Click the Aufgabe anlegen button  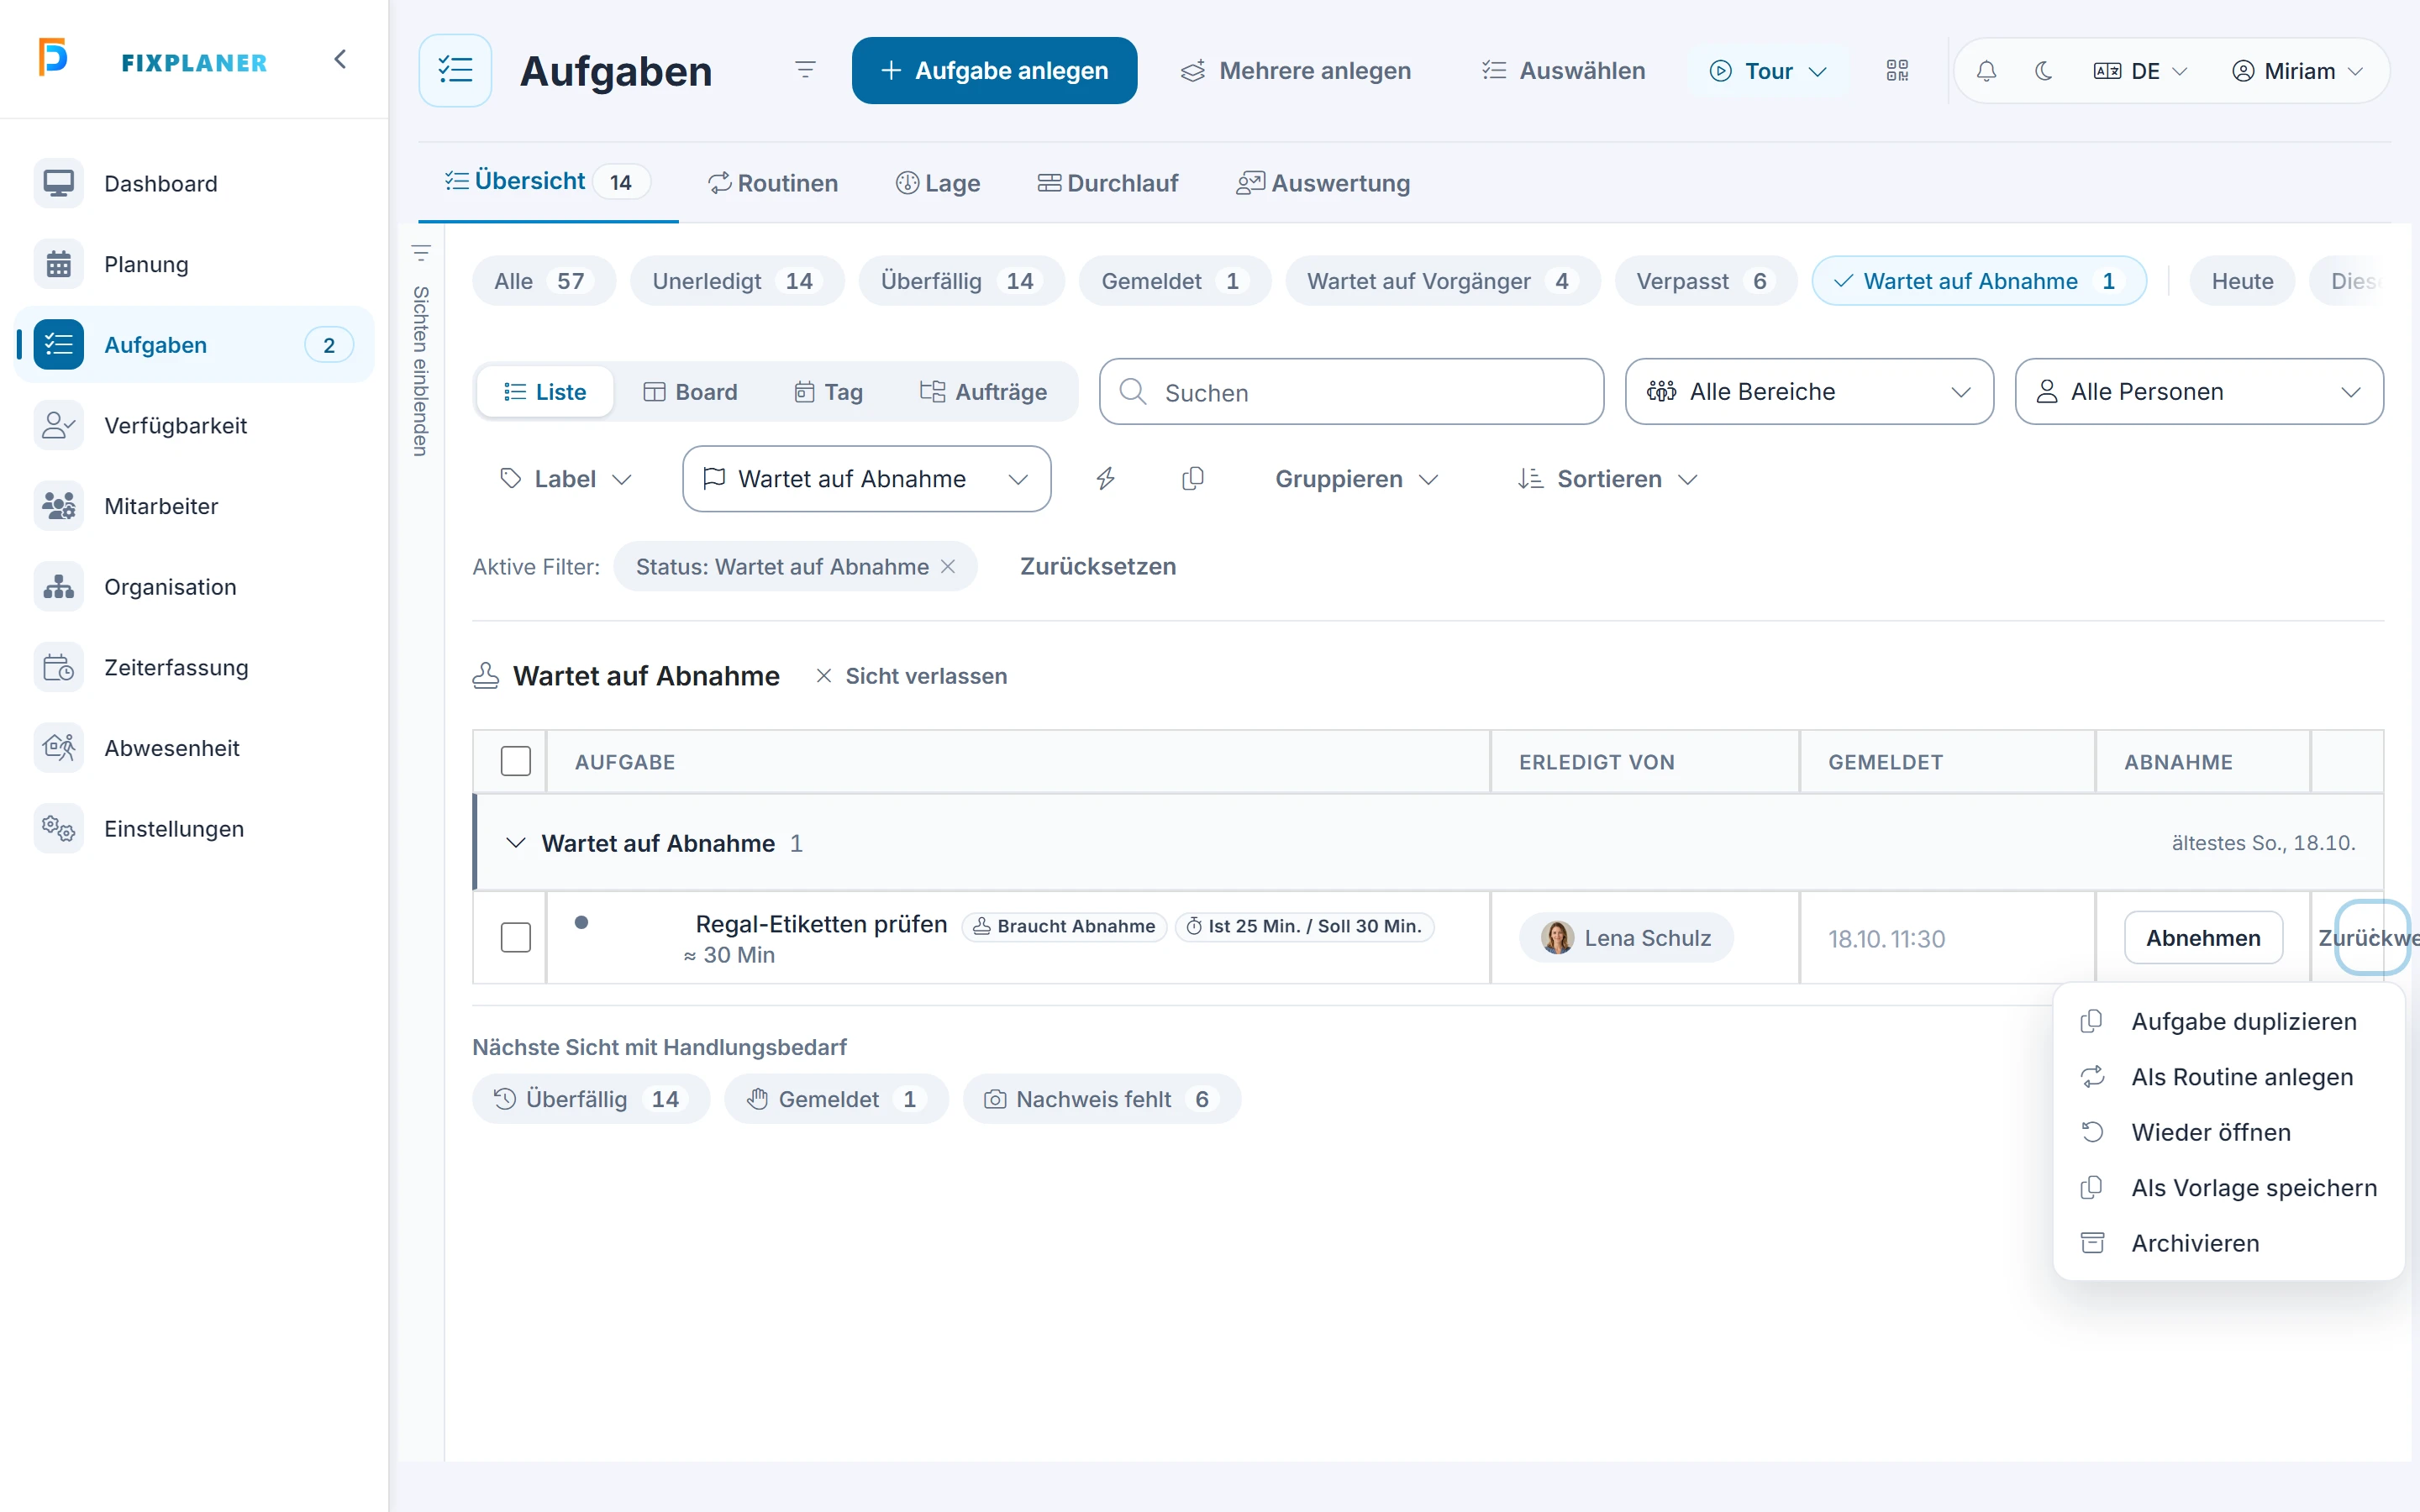pos(994,71)
